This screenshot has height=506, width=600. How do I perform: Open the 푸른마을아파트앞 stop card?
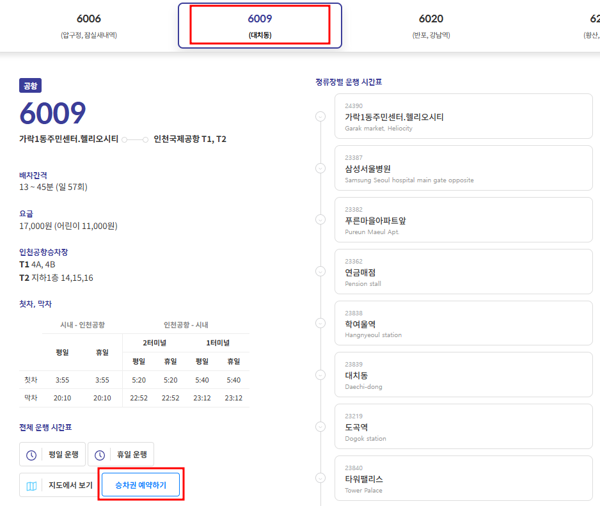point(463,219)
